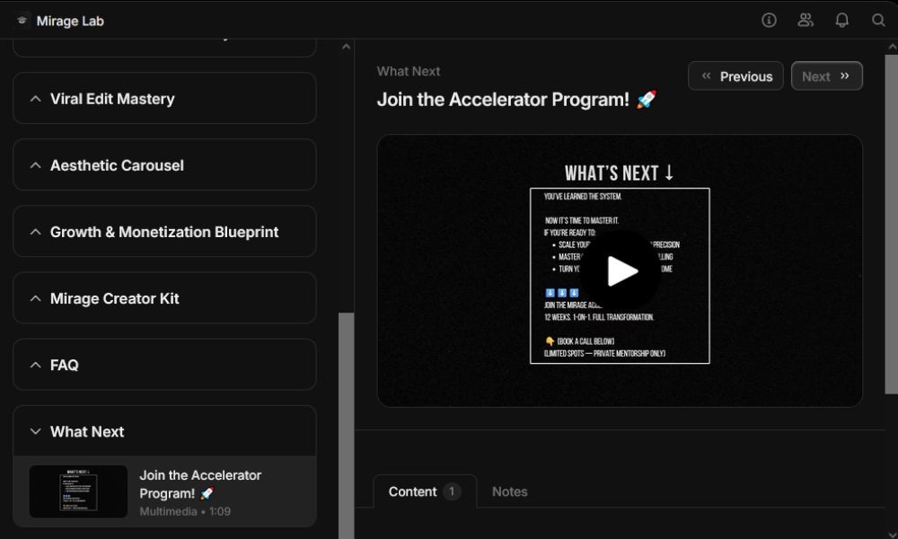Click the sidebar scrollbar thumb
Image resolution: width=898 pixels, height=539 pixels.
tap(346, 426)
